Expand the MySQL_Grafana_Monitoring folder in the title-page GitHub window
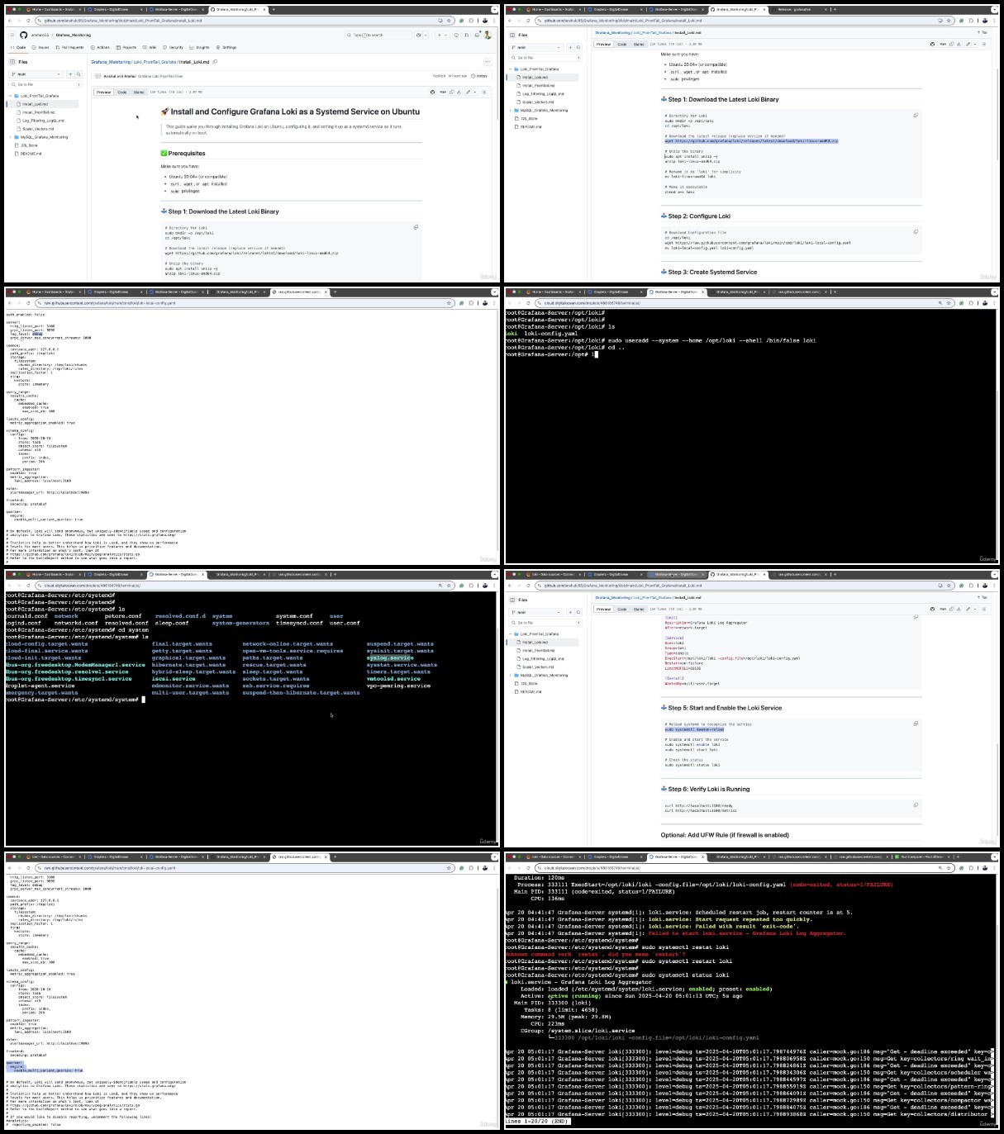The width and height of the screenshot is (1004, 1134). tap(10, 137)
